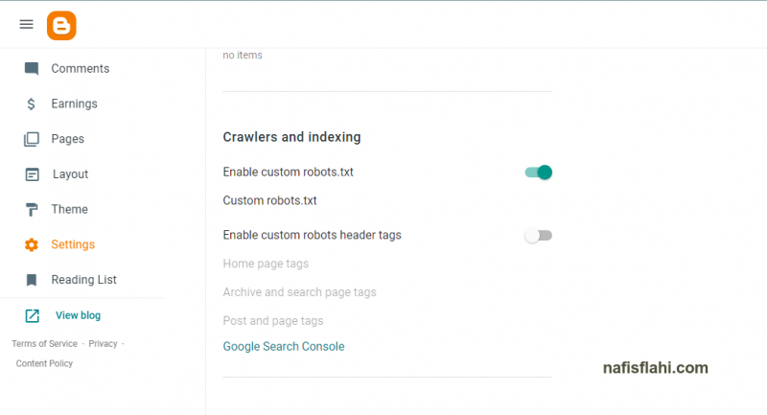
Task: Click the orange Blogger logo
Action: [x=61, y=26]
